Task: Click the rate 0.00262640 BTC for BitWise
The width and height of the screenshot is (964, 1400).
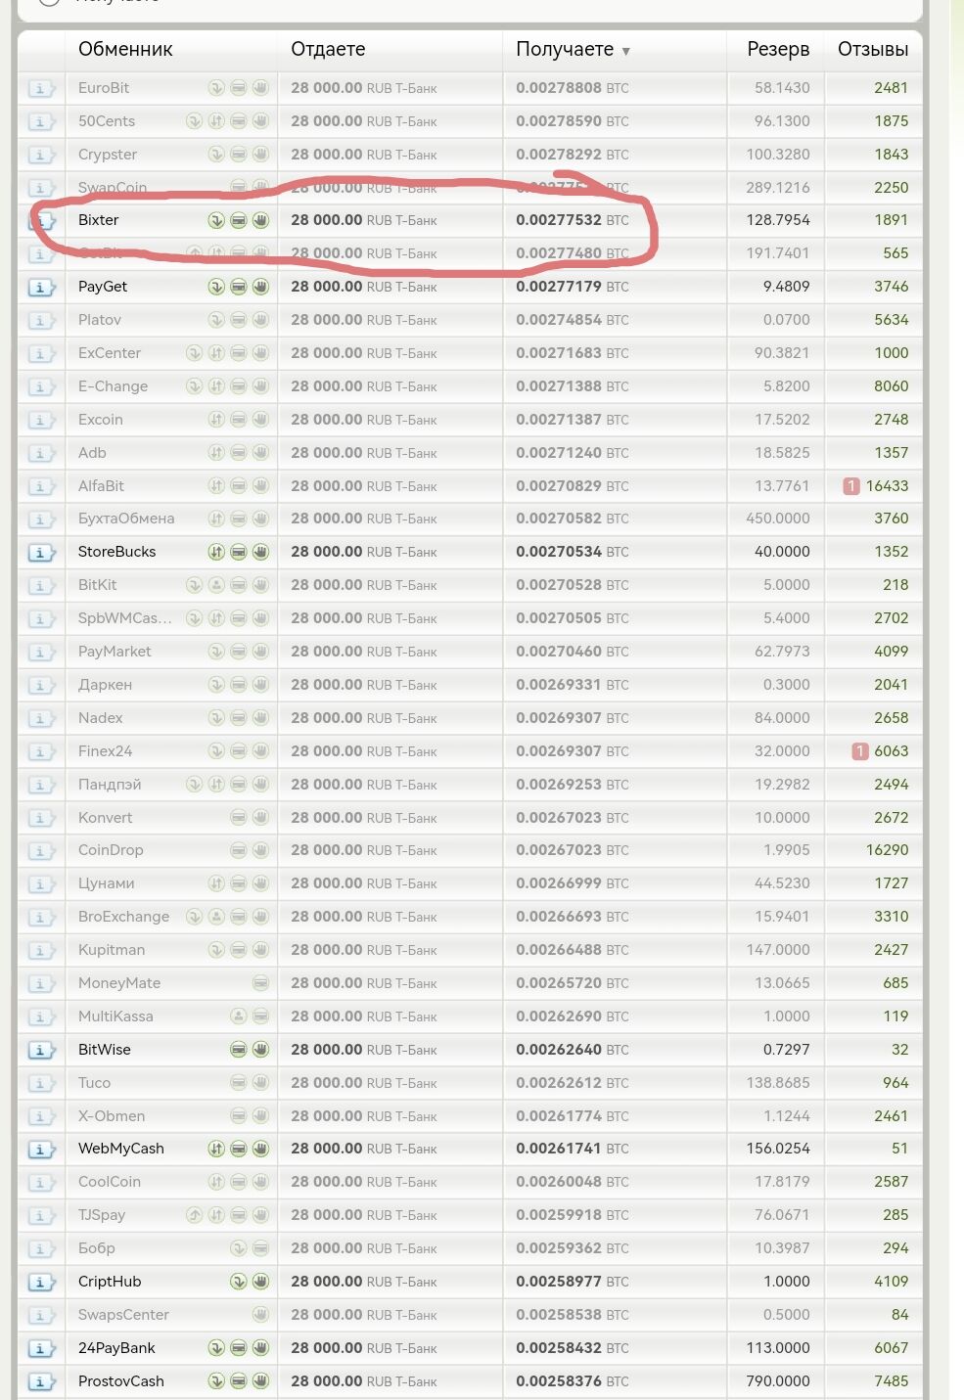Action: coord(573,1050)
